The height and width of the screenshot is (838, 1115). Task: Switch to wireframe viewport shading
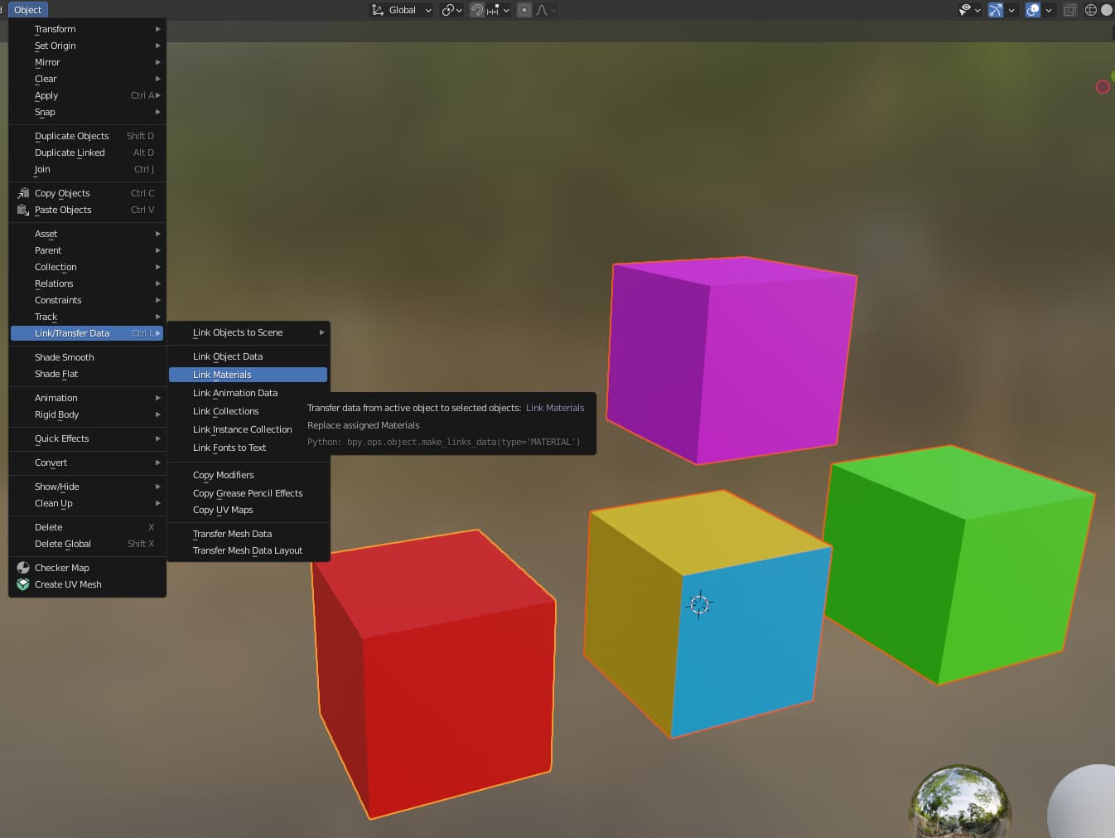pos(1091,10)
